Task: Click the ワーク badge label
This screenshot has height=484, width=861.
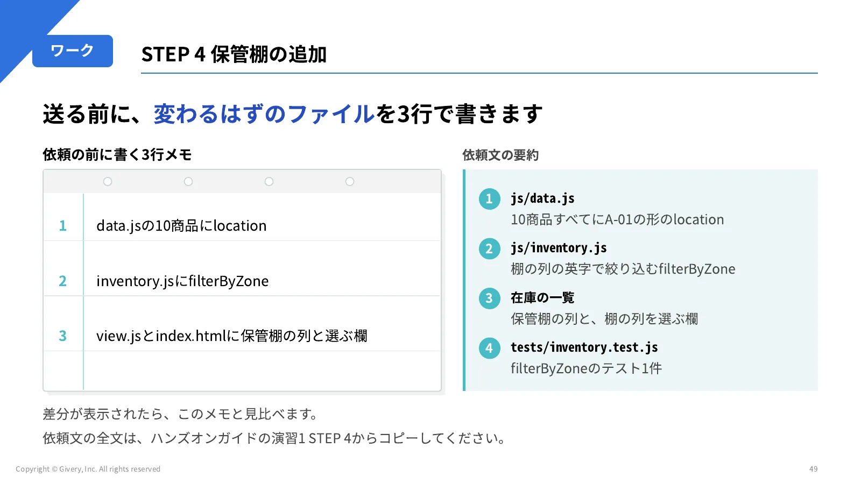Action: (72, 51)
